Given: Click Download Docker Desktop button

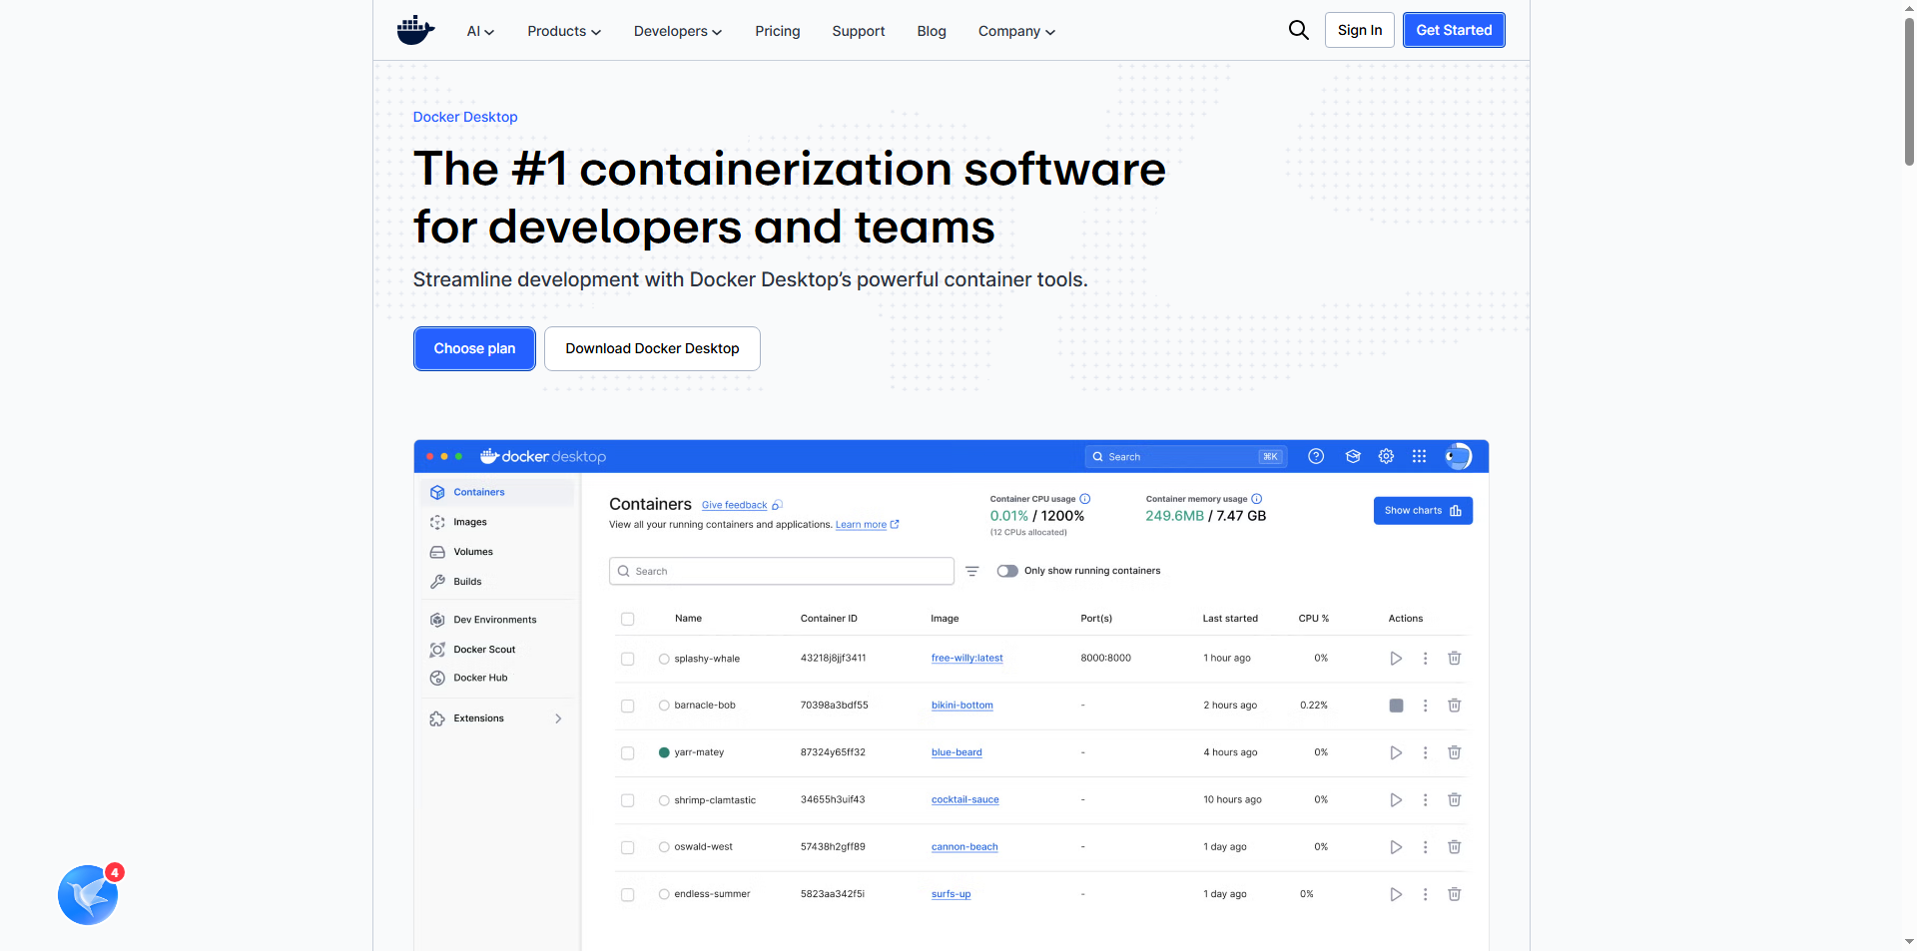Looking at the screenshot, I should tap(652, 348).
